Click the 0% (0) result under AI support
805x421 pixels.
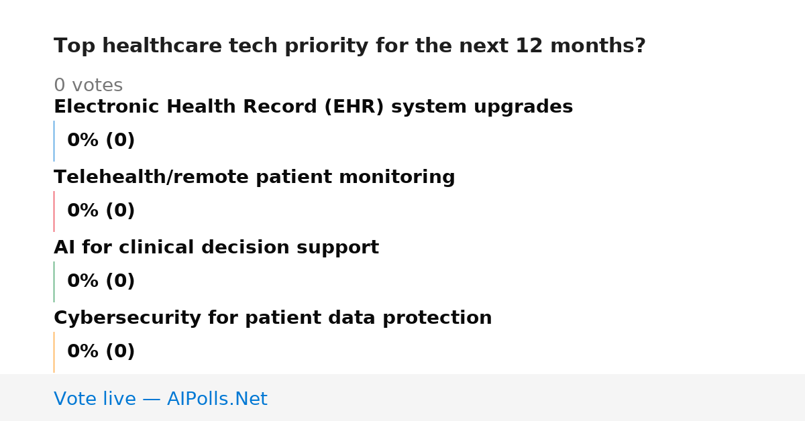pyautogui.click(x=101, y=282)
